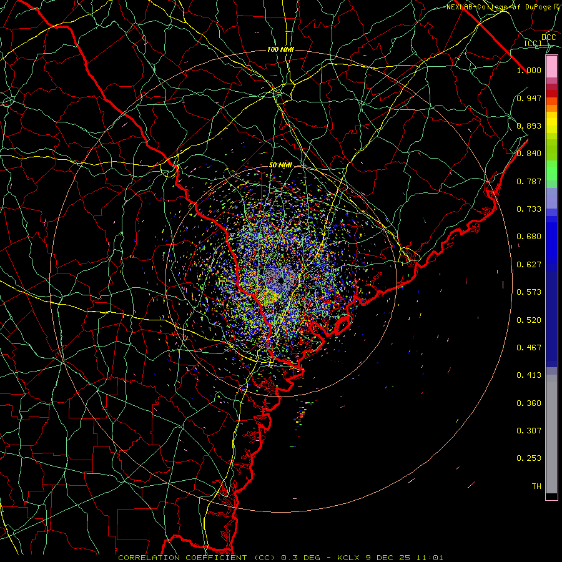Click the black radar site dot at map center
Viewport: 562px width, 562px height.
(x=281, y=280)
